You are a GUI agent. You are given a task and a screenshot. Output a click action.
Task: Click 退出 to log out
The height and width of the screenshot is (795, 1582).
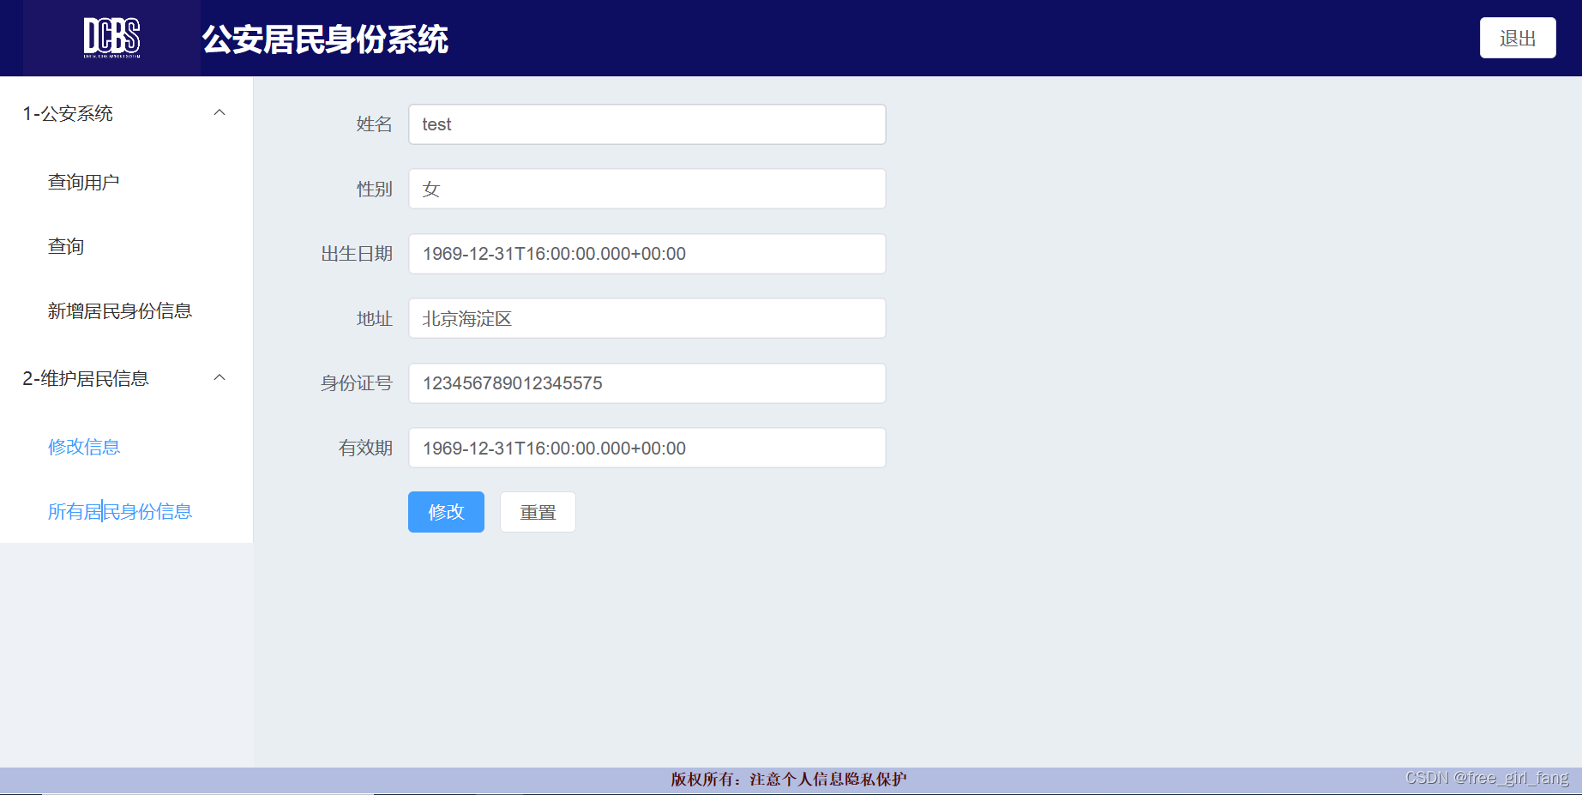1517,38
